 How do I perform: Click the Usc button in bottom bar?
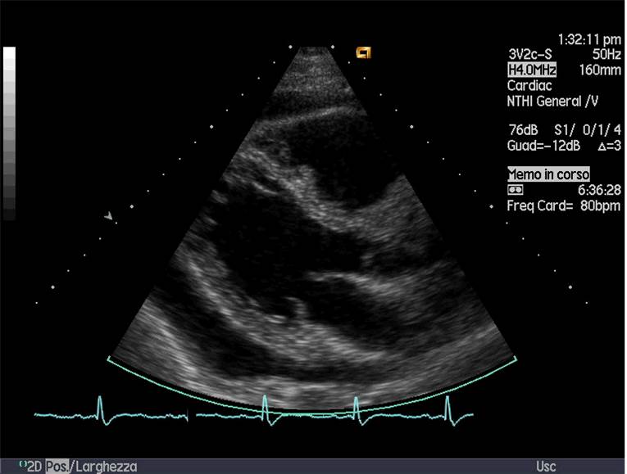tap(546, 467)
